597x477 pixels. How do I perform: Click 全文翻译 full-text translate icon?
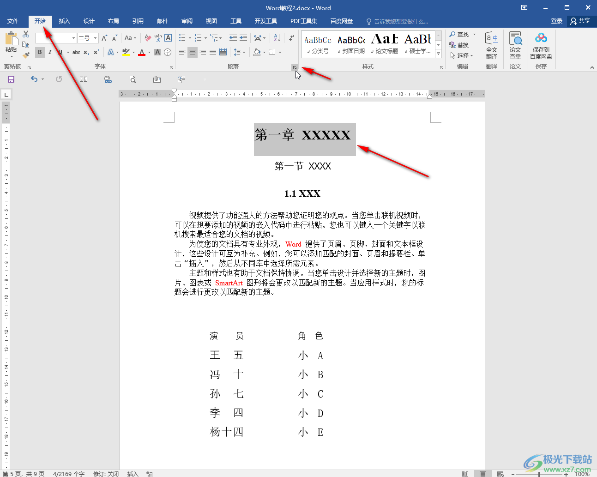[x=492, y=45]
